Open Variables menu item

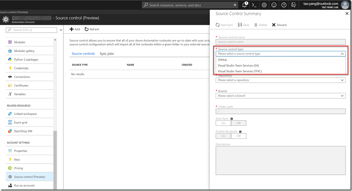coord(29,94)
